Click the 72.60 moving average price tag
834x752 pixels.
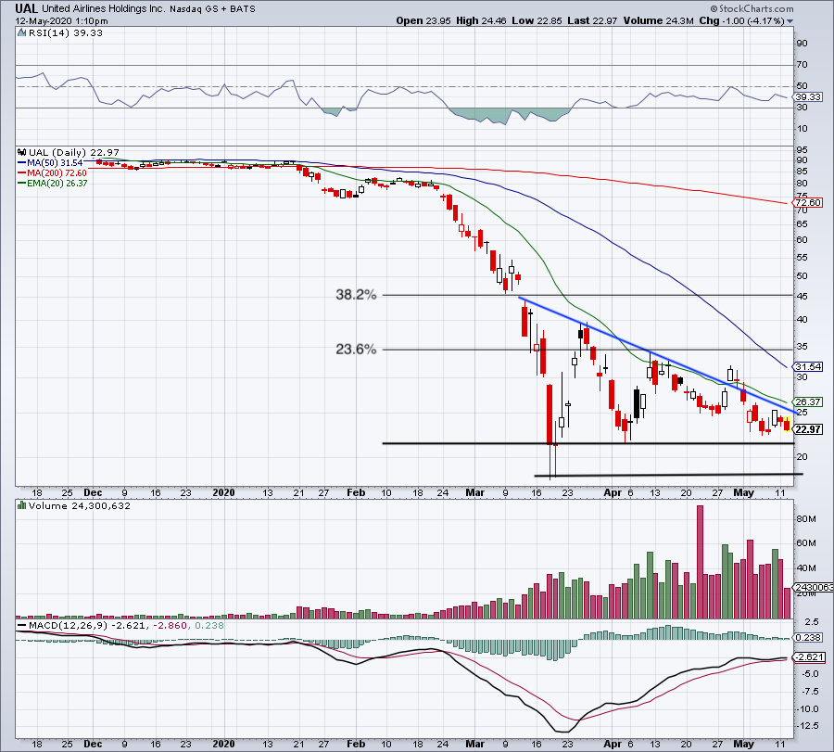(808, 203)
